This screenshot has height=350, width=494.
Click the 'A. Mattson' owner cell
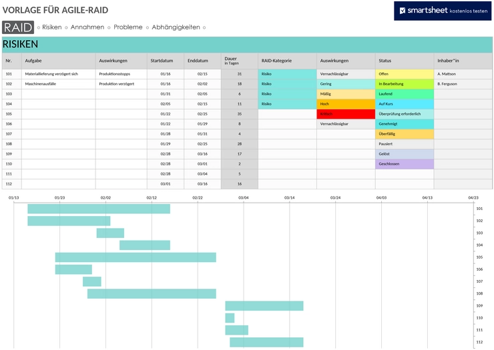click(463, 74)
